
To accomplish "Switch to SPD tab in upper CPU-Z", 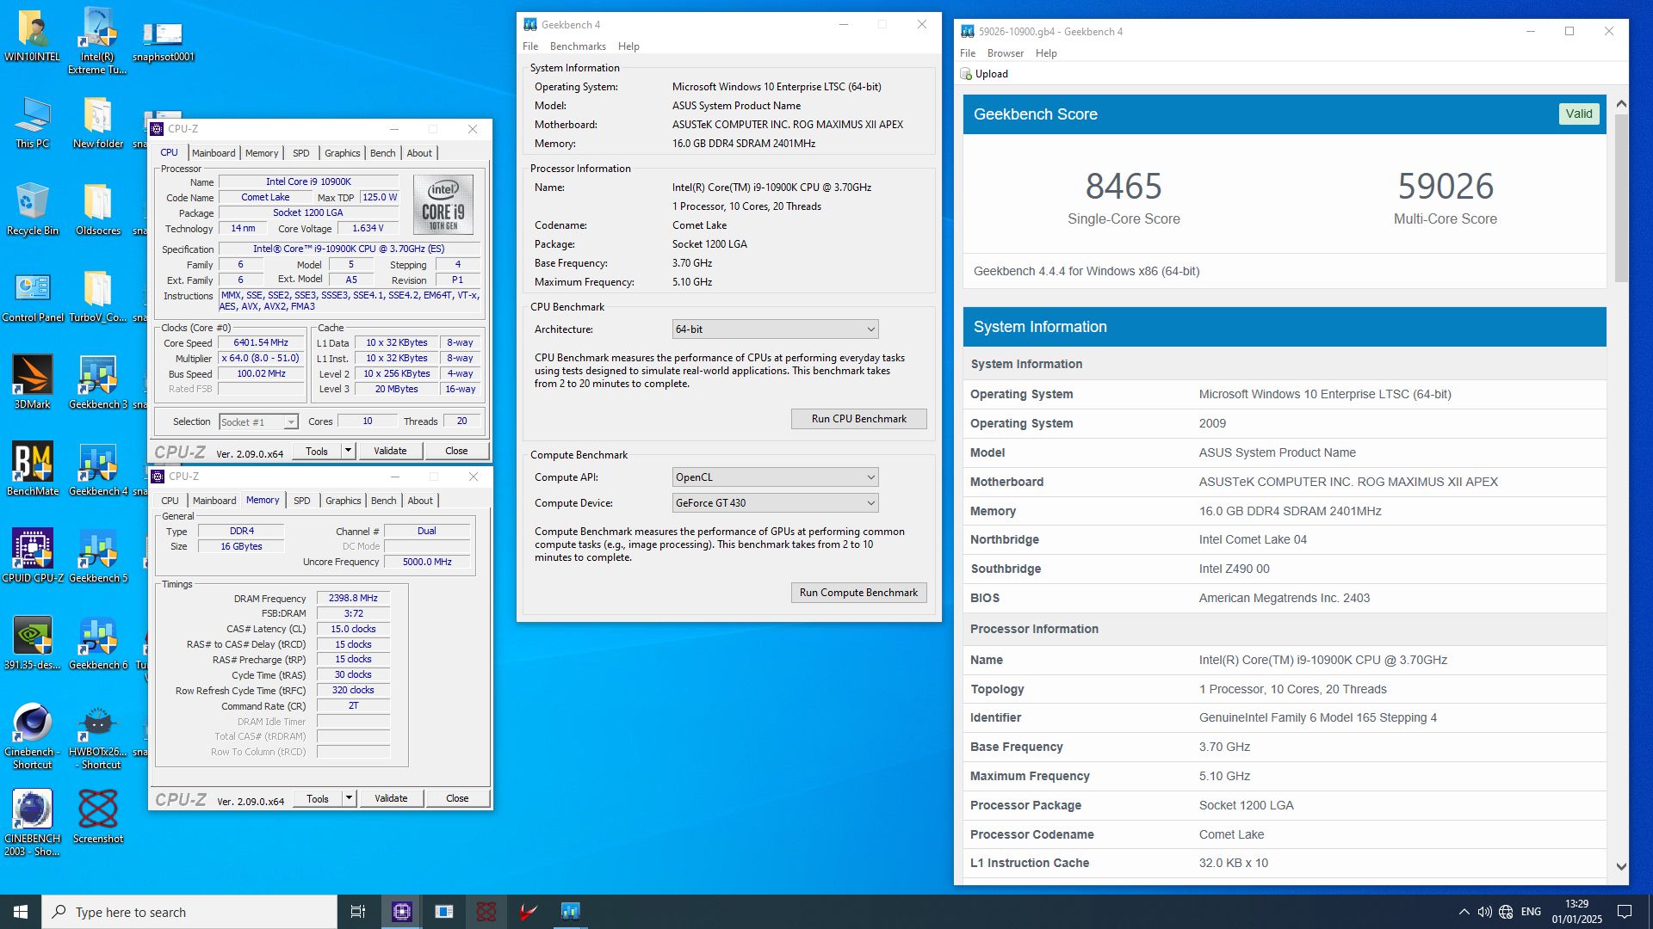I will click(300, 153).
